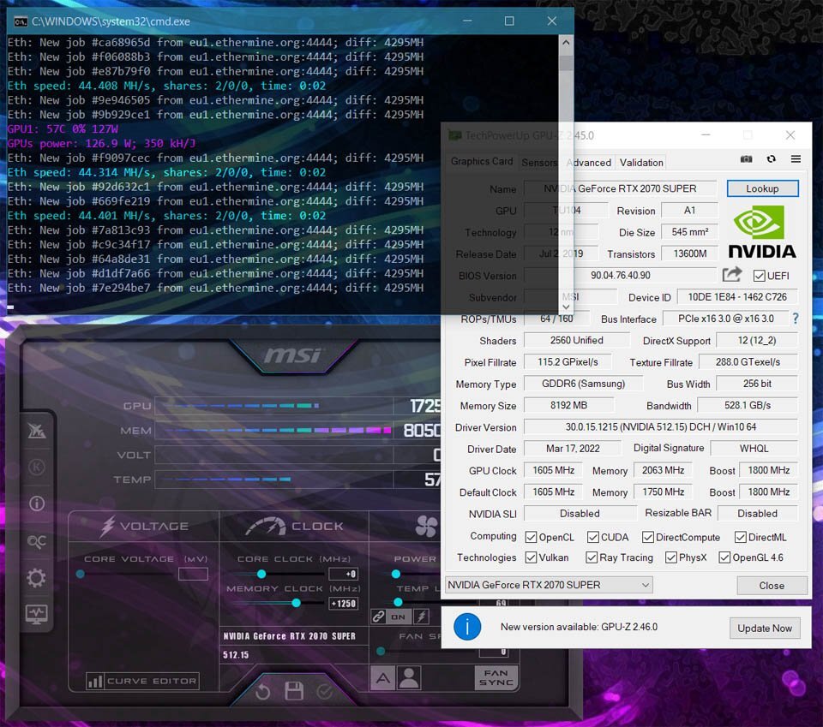Viewport: 823px width, 727px height.
Task: Toggle the PhysX checkbox
Action: click(670, 557)
